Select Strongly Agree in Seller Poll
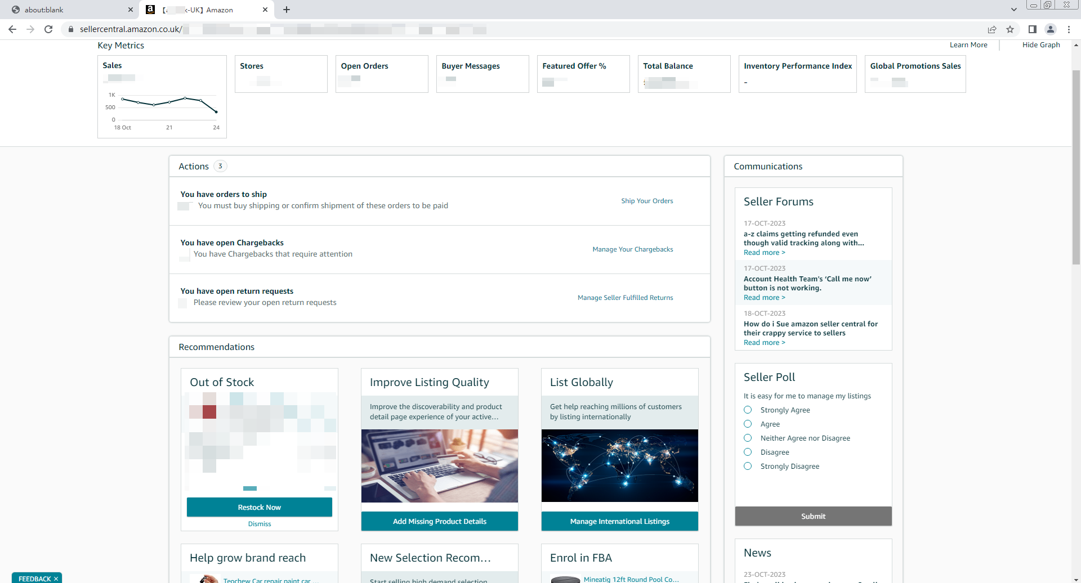Viewport: 1081px width, 583px height. pos(748,410)
